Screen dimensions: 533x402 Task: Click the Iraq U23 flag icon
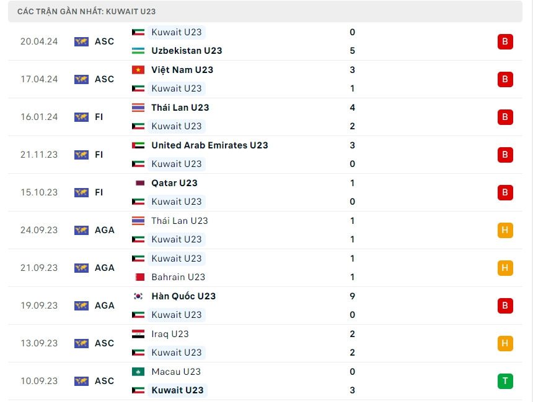pyautogui.click(x=138, y=334)
